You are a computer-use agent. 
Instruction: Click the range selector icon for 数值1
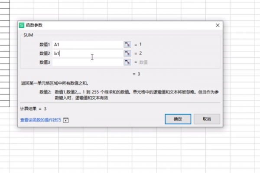pos(127,45)
